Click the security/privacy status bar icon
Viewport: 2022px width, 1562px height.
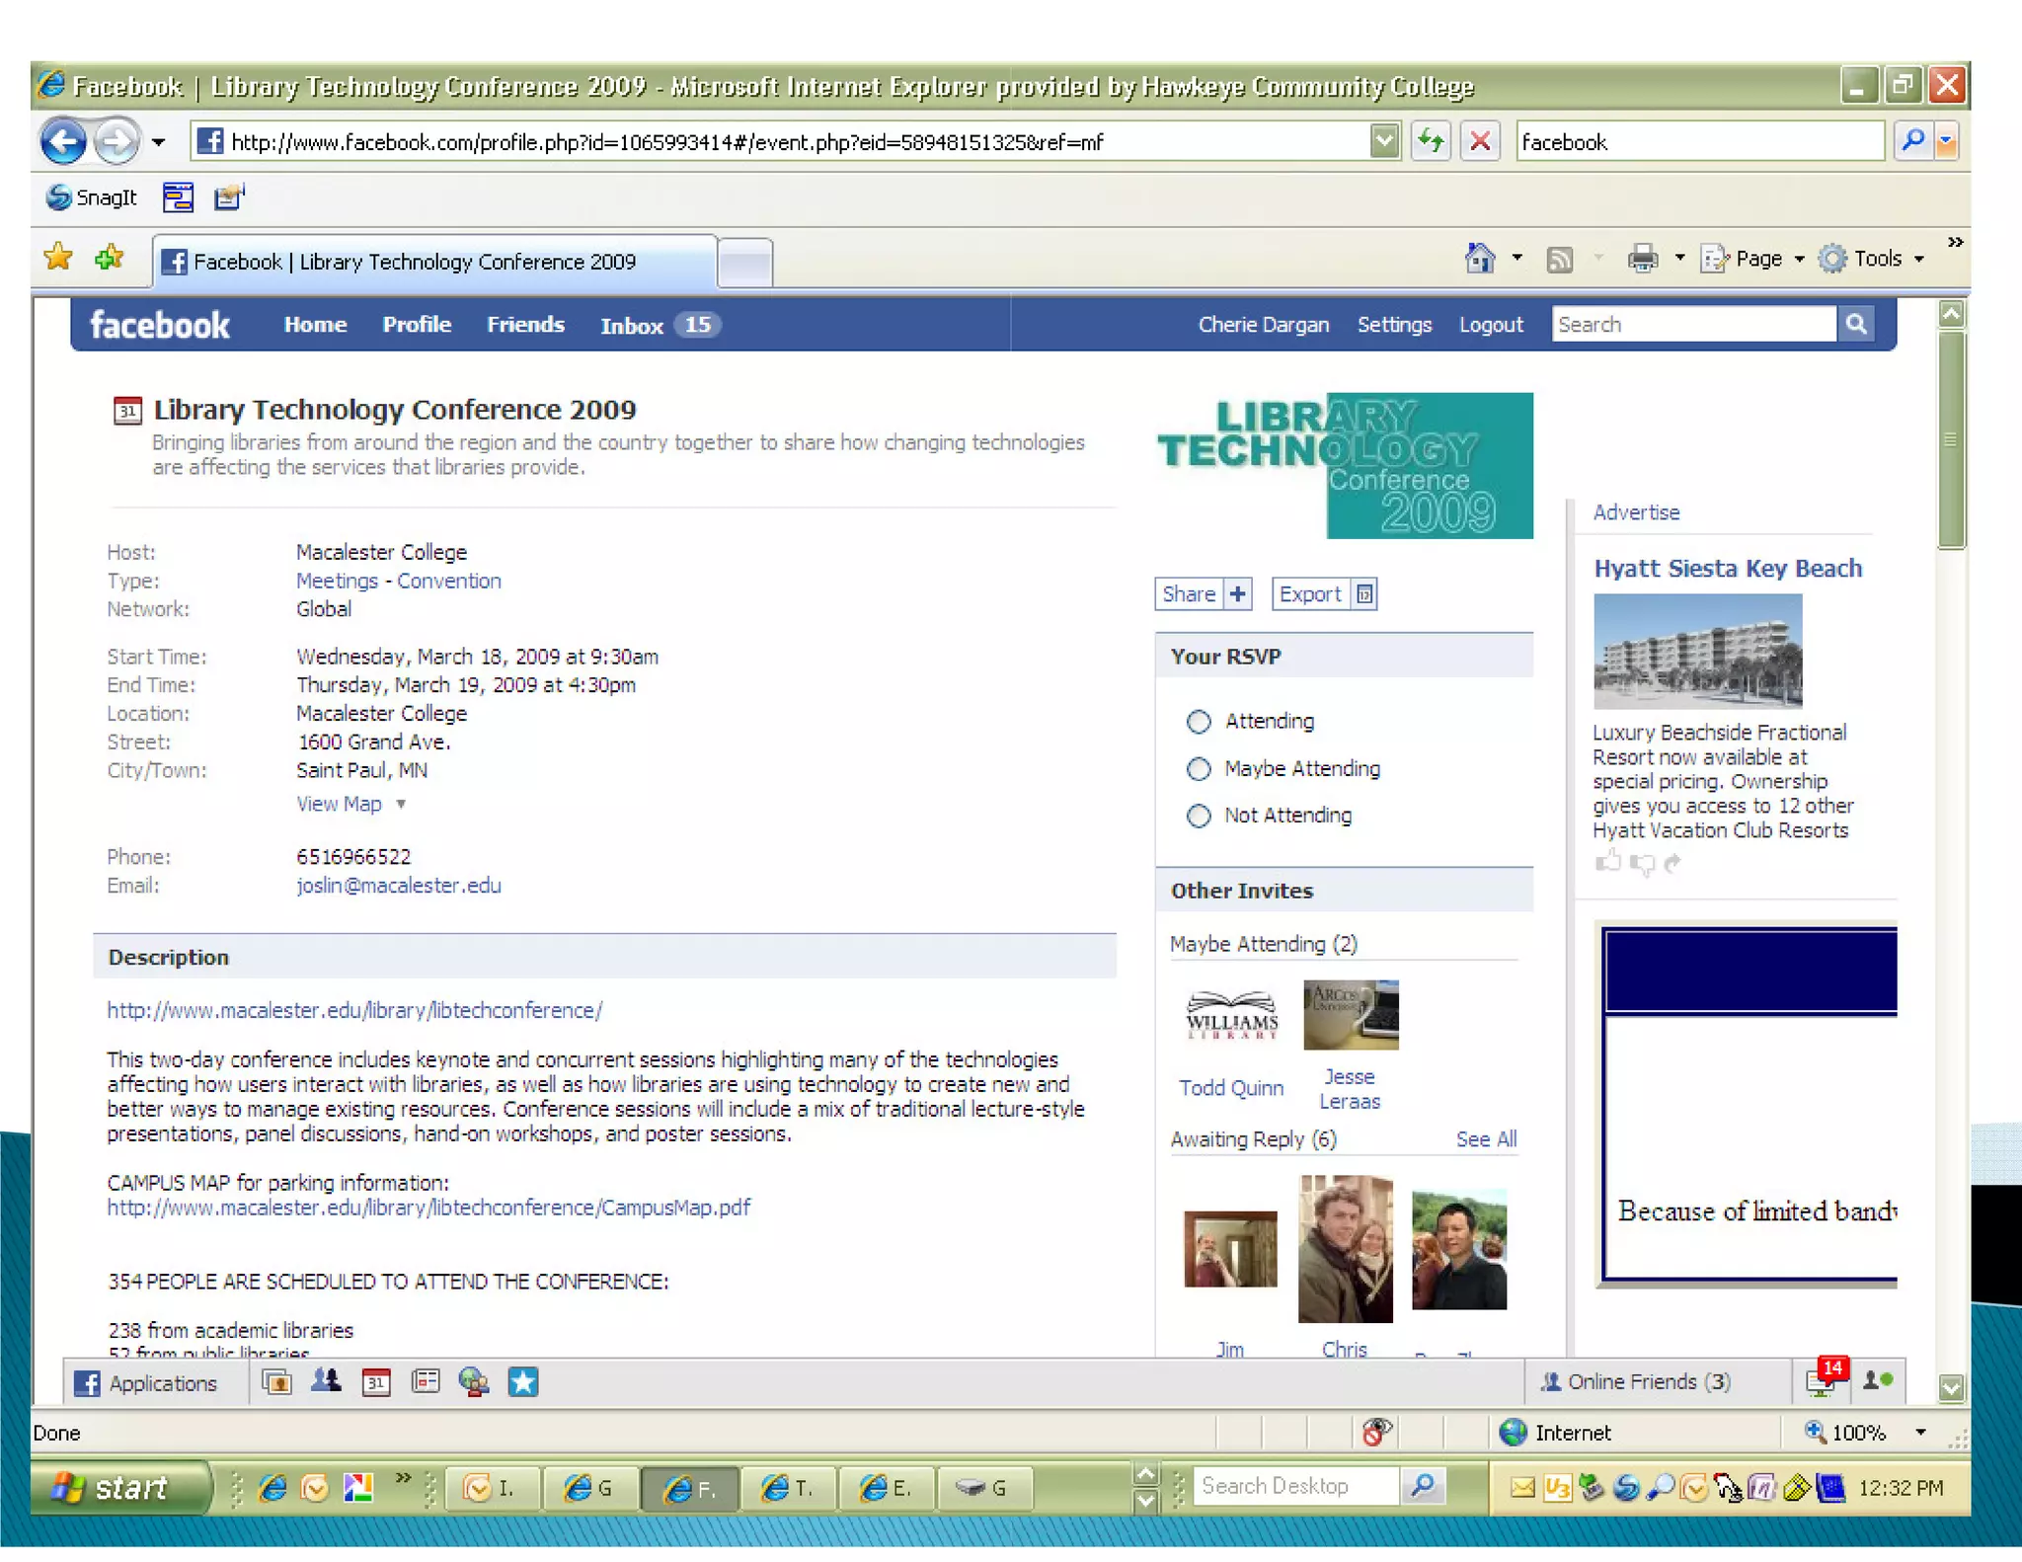click(1376, 1432)
